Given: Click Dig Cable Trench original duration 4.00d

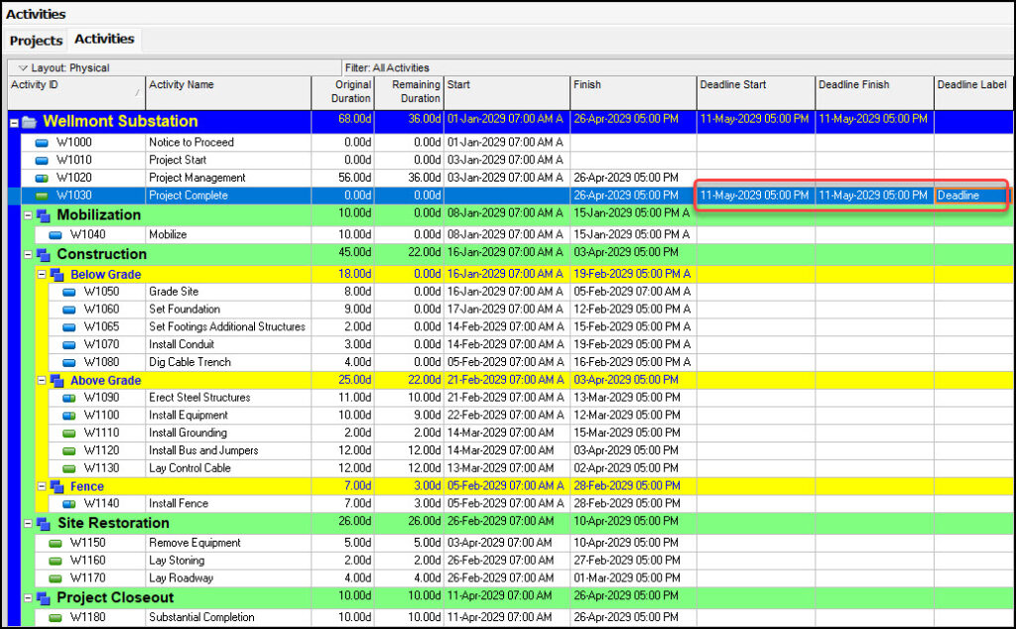Looking at the screenshot, I should pyautogui.click(x=355, y=362).
